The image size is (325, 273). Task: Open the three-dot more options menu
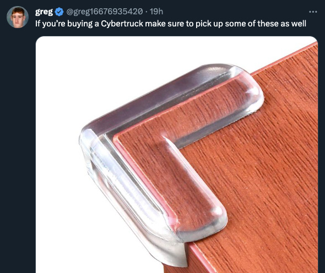313,12
